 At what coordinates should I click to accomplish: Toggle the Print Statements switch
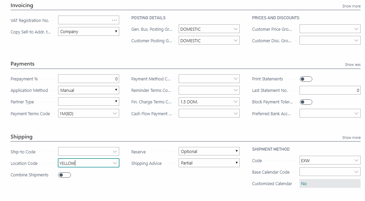pyautogui.click(x=306, y=79)
